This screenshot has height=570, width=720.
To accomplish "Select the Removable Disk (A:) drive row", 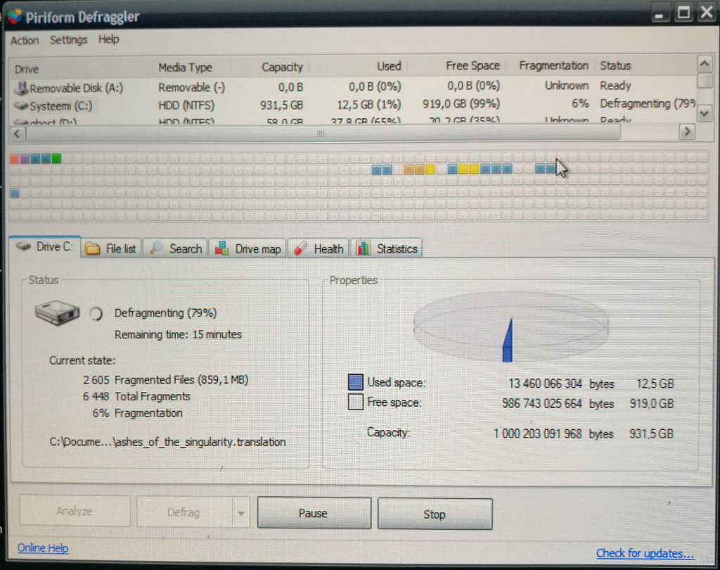I will click(x=353, y=87).
